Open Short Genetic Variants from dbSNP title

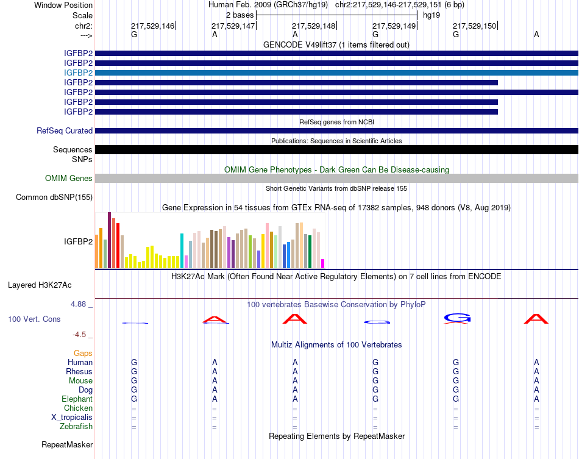click(336, 188)
